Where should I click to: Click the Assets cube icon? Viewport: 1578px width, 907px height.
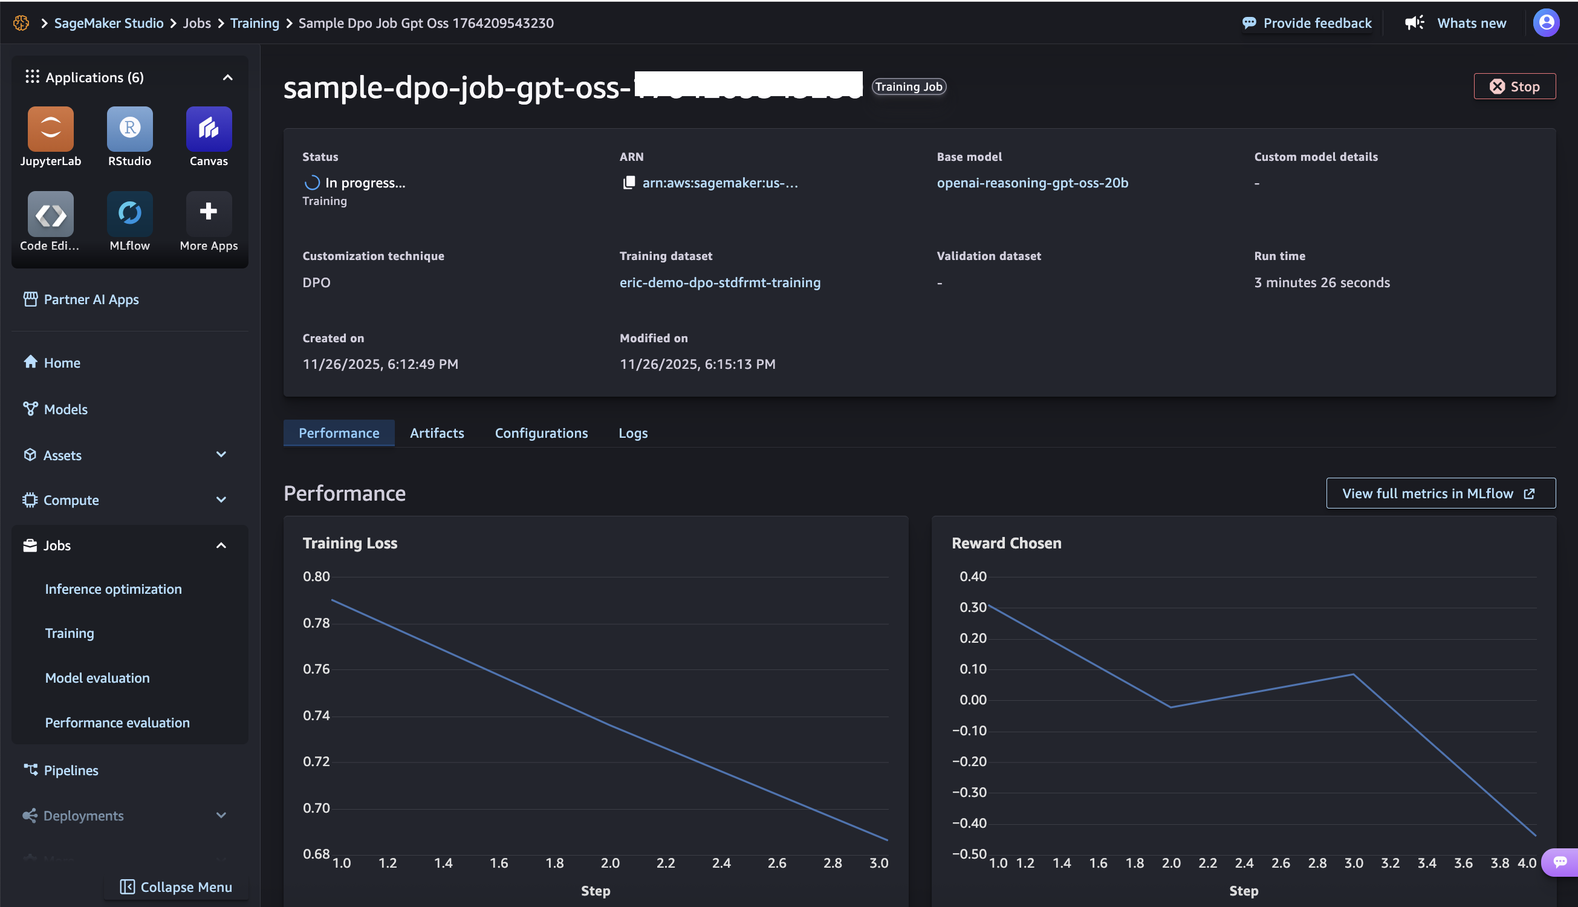click(30, 455)
